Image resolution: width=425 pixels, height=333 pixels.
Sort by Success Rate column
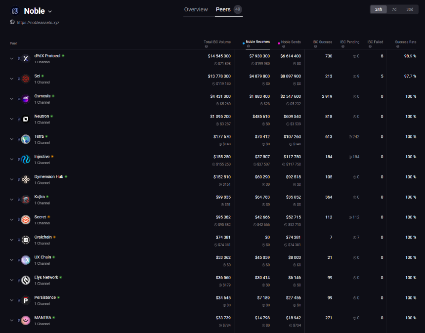(406, 42)
